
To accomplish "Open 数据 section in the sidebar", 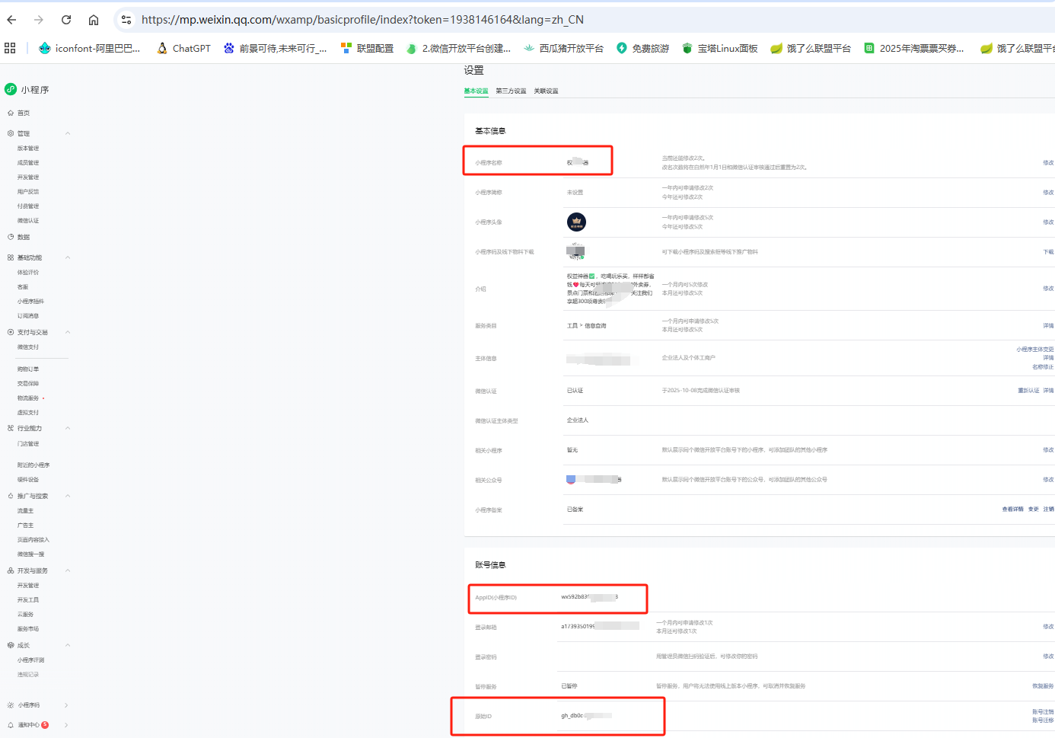I will tap(23, 237).
